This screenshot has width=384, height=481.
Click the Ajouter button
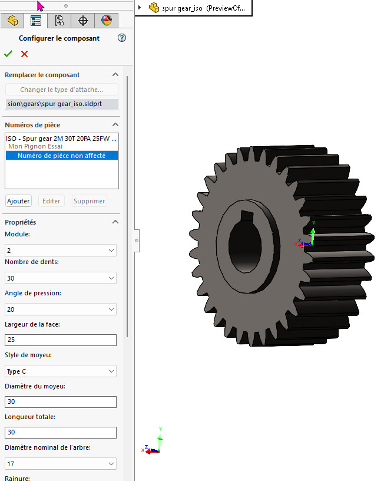coord(18,201)
